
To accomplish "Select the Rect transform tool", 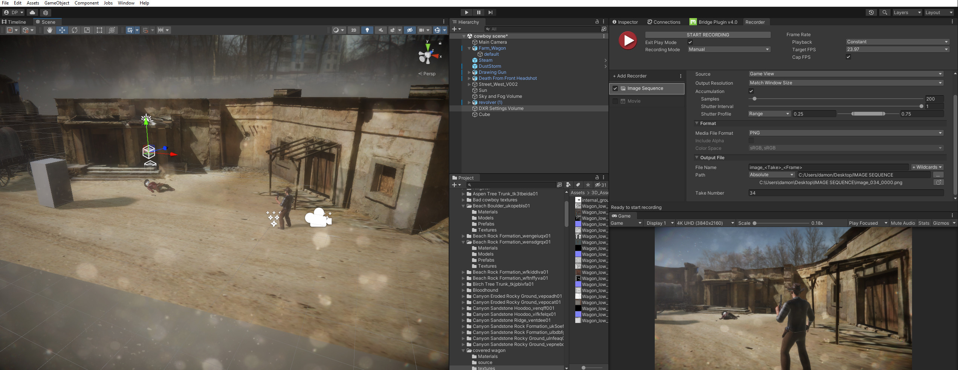I will (x=99, y=30).
